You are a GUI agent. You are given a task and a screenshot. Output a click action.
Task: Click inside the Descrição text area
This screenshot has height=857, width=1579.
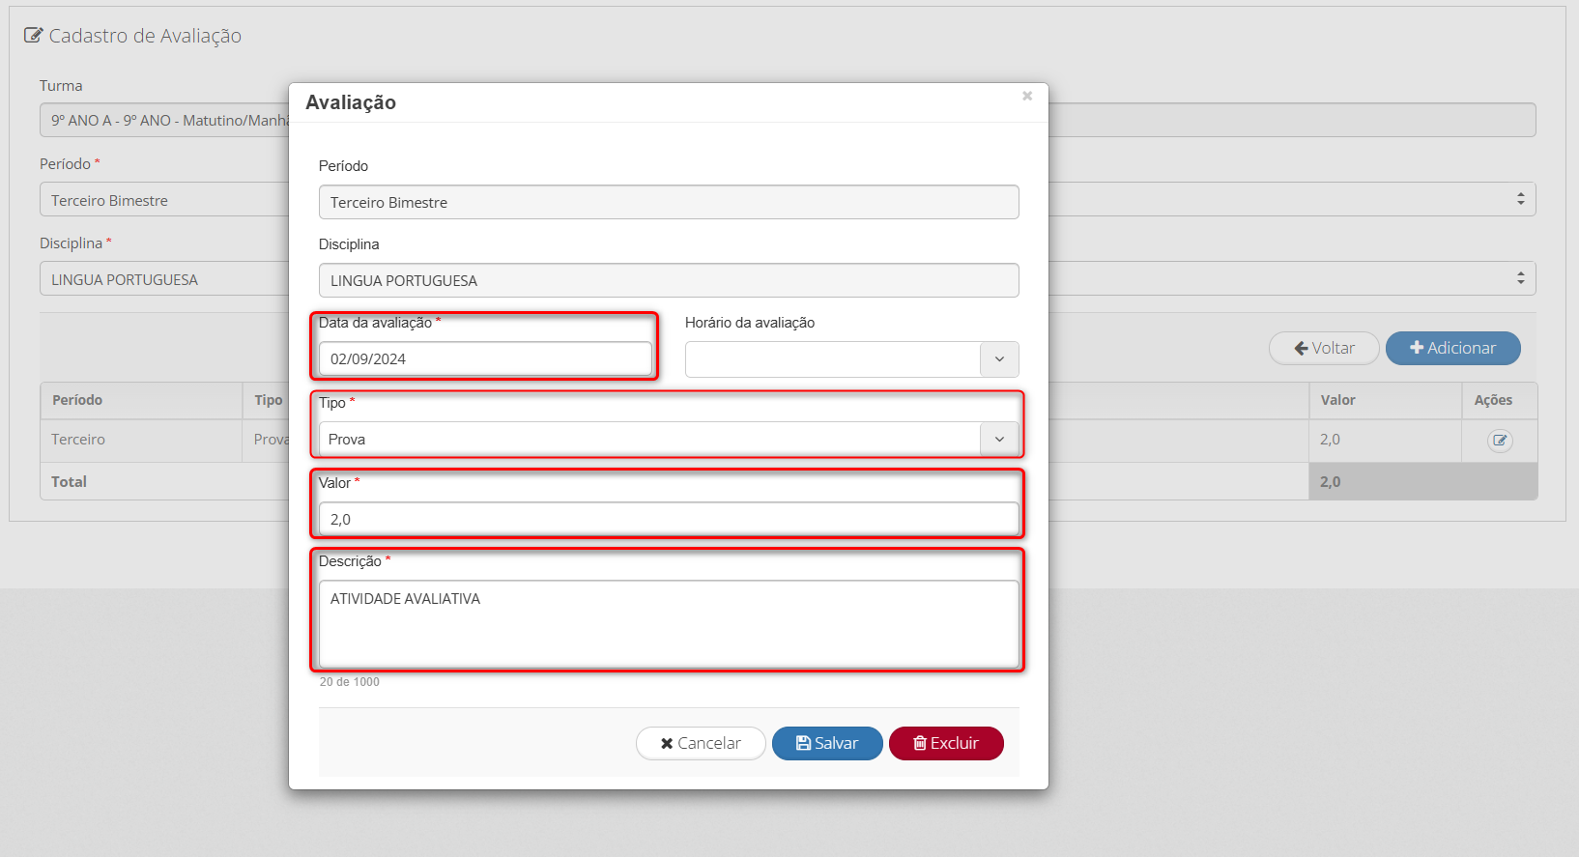tap(669, 623)
